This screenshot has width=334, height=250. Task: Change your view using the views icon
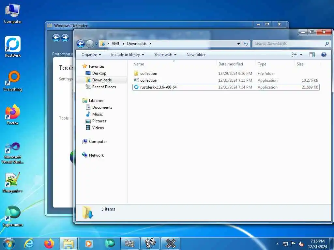click(294, 55)
